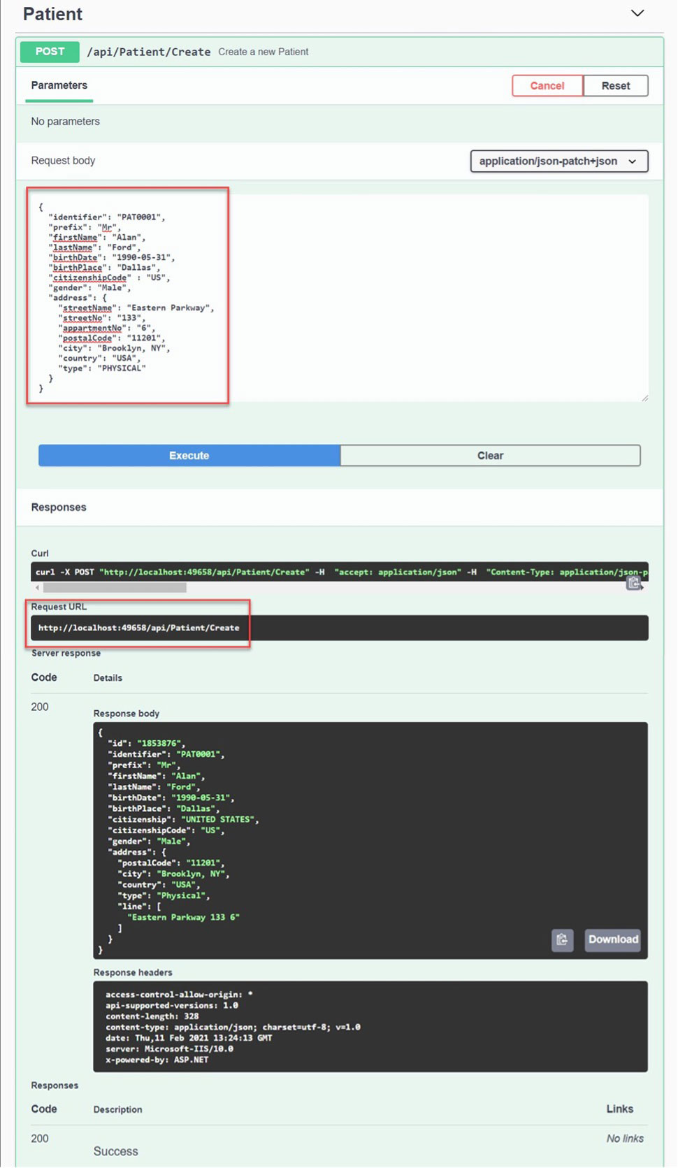
Task: Clear the executed response
Action: click(x=490, y=456)
